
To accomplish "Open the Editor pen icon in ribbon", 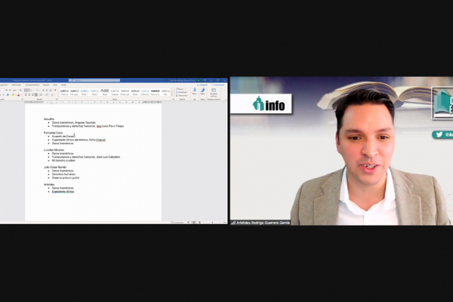I will (x=202, y=90).
